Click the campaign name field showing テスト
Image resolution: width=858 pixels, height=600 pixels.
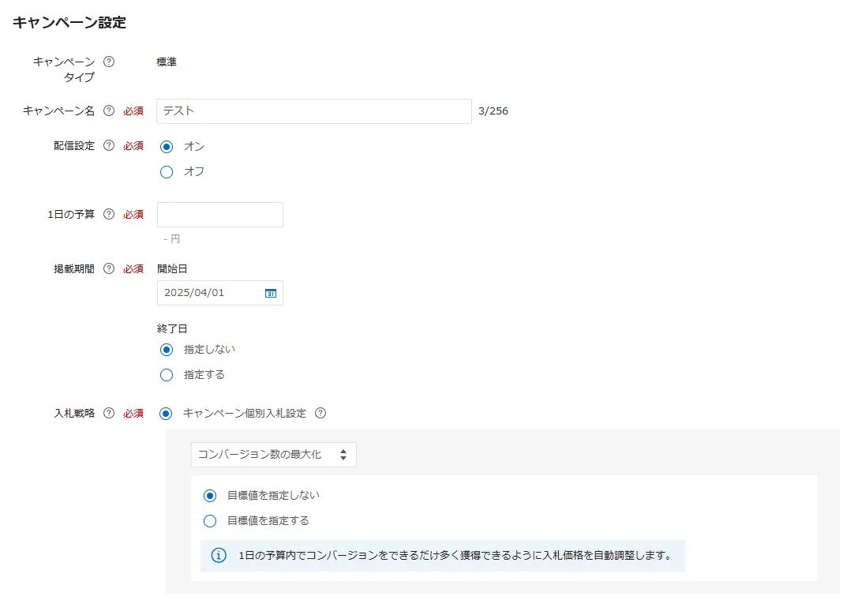point(314,111)
